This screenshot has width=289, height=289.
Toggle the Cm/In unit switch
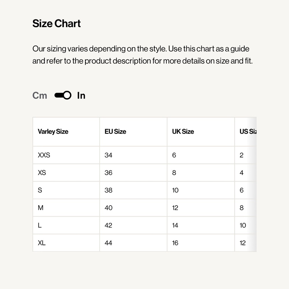[63, 95]
